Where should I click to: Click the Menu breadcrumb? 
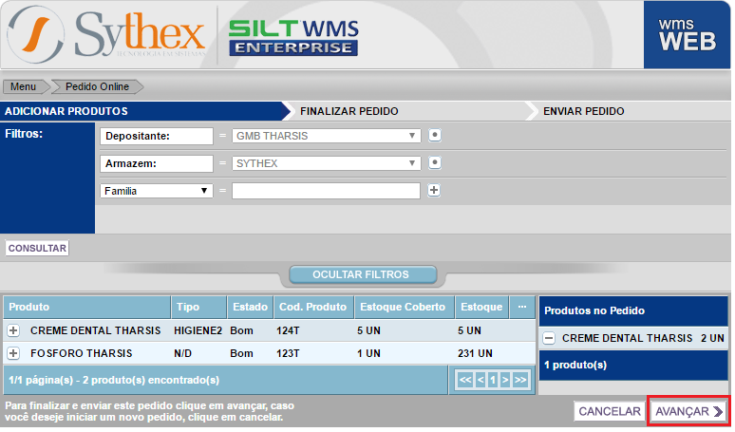click(x=24, y=86)
